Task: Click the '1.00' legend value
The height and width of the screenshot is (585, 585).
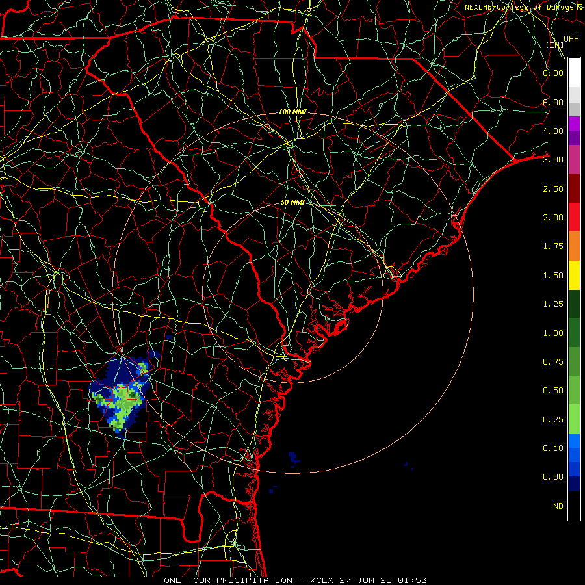Action: [553, 333]
